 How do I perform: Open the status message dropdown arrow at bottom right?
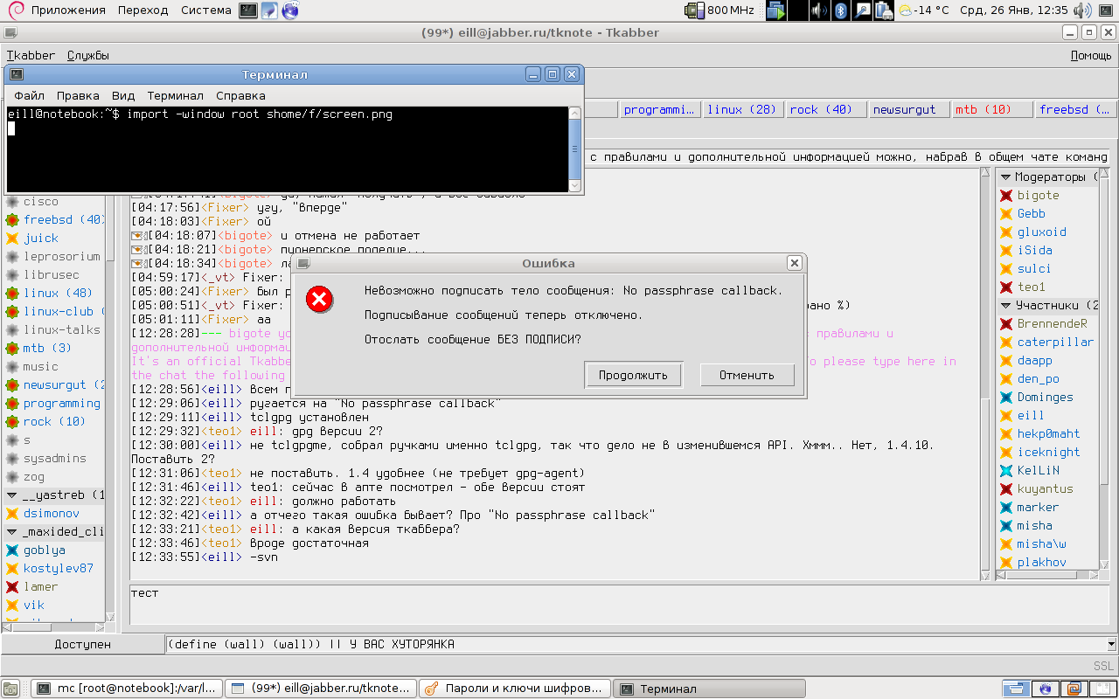(1112, 645)
